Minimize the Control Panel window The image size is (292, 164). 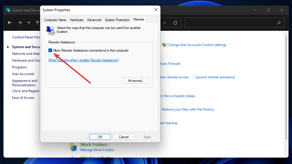click(255, 10)
